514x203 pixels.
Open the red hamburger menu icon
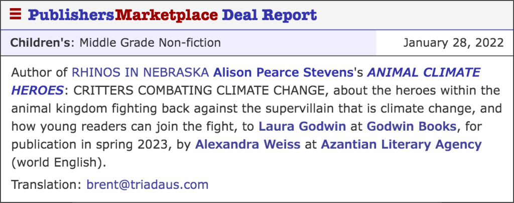point(15,14)
